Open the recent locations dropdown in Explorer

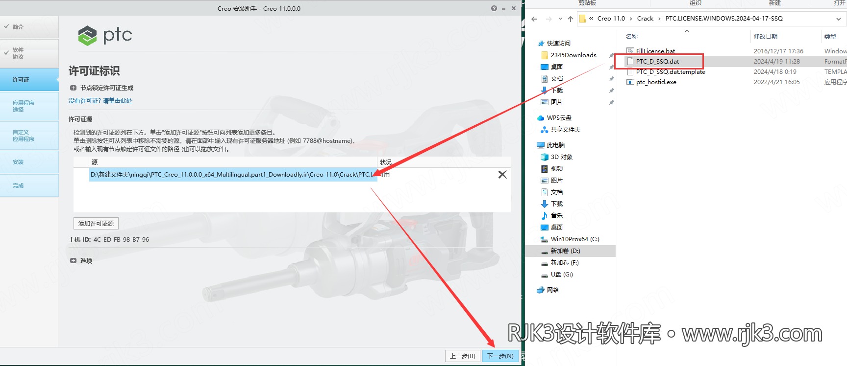(560, 19)
